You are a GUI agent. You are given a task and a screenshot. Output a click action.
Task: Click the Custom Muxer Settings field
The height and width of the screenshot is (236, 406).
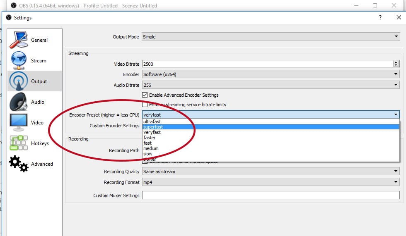(271, 195)
